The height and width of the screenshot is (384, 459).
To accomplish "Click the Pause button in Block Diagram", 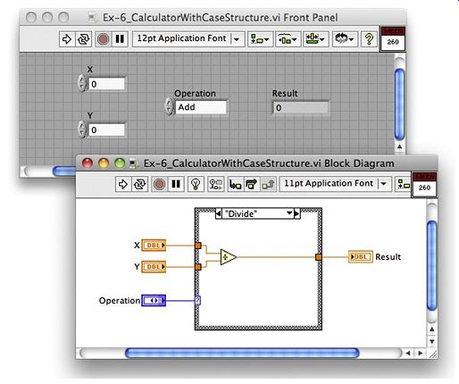I will [176, 184].
